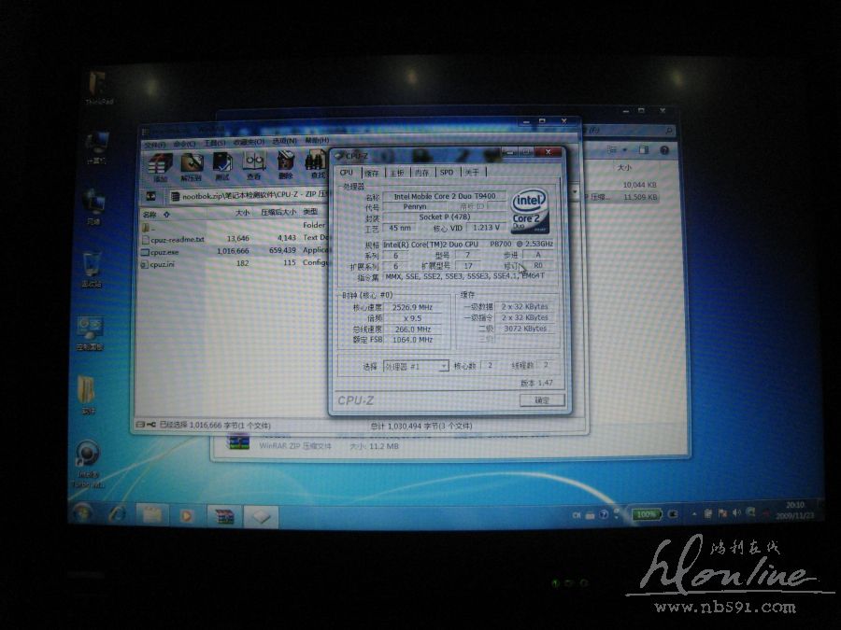The height and width of the screenshot is (630, 841).
Task: Switch to the SPD tab in CPU-Z
Action: tap(447, 173)
